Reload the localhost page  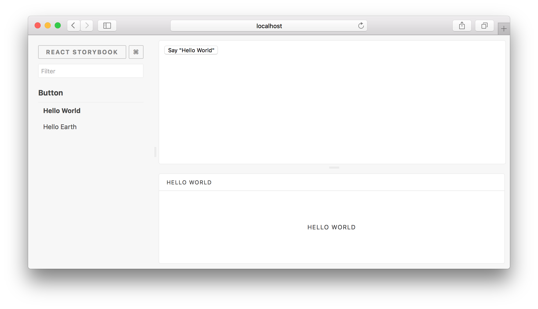coord(361,26)
